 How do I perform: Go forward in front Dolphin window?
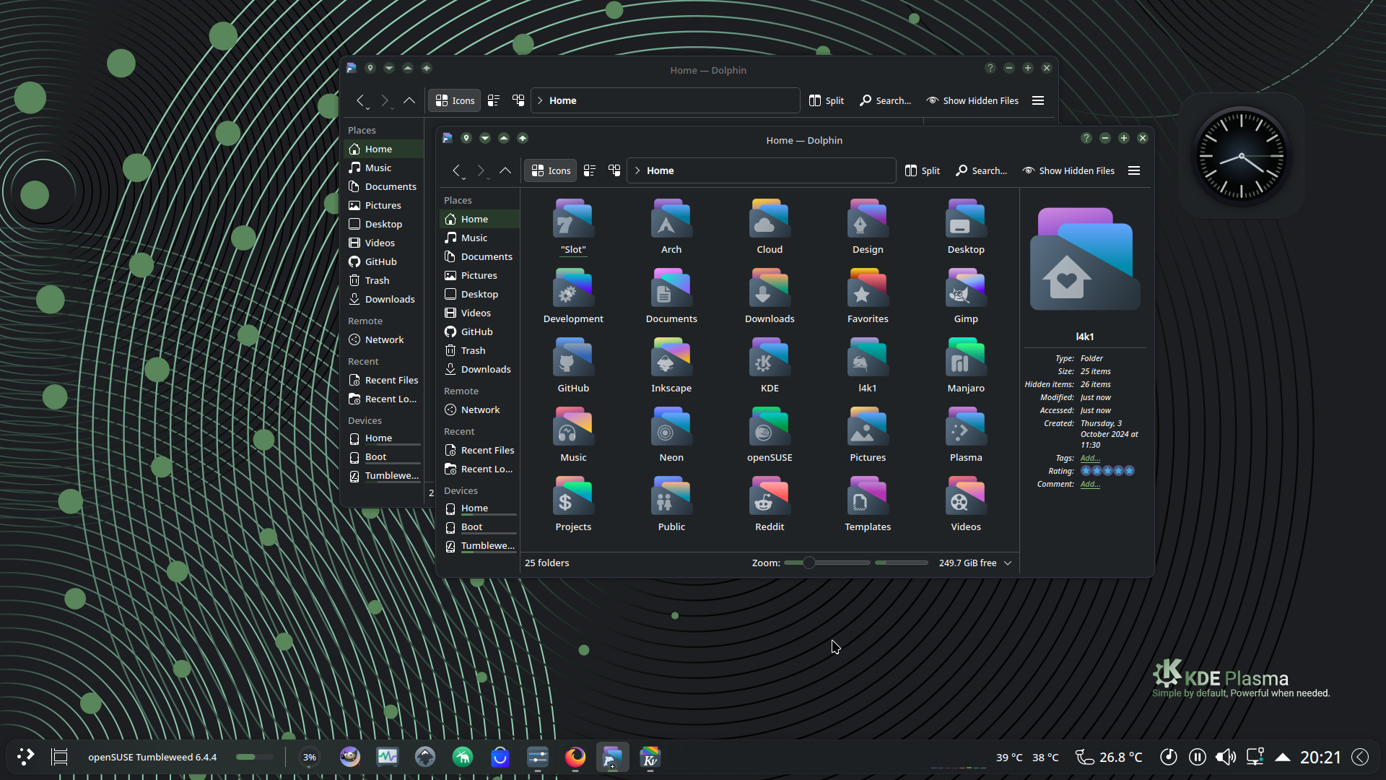(481, 170)
